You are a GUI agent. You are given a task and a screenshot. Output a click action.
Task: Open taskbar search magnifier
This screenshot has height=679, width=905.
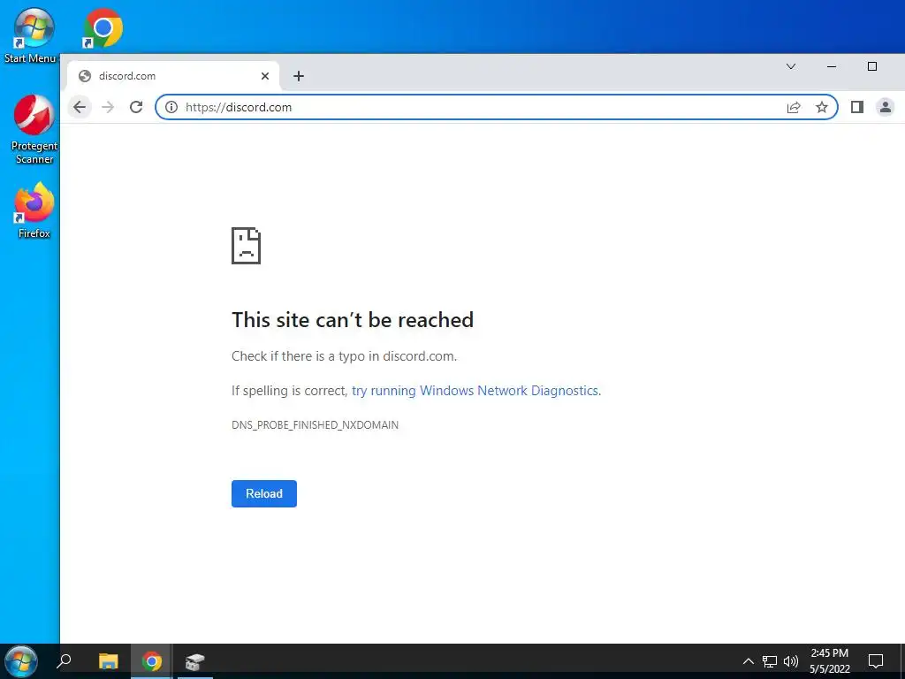click(64, 661)
